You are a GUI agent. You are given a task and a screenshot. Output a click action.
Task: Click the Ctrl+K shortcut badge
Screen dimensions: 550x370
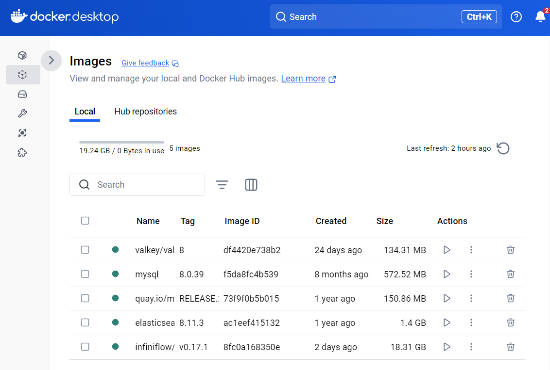pos(479,17)
